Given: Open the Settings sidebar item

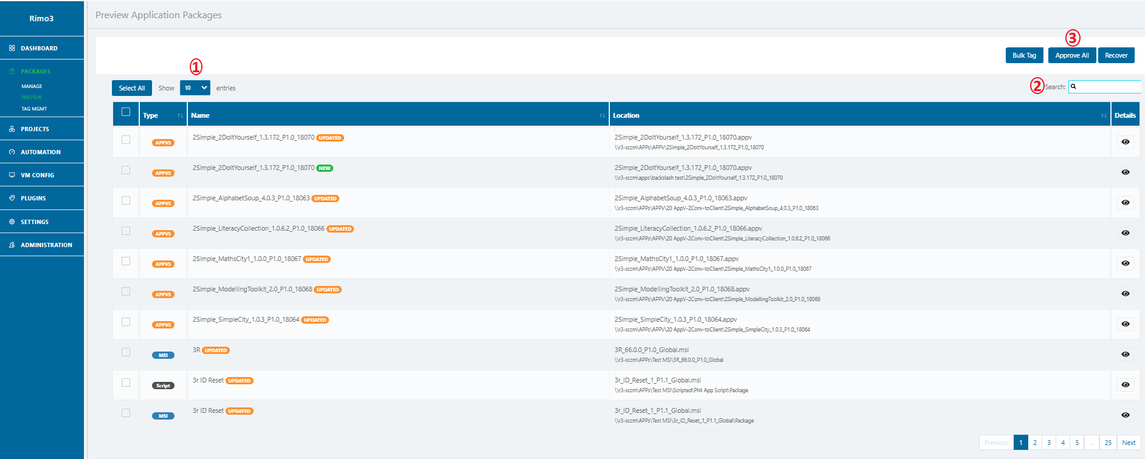Looking at the screenshot, I should click(42, 222).
